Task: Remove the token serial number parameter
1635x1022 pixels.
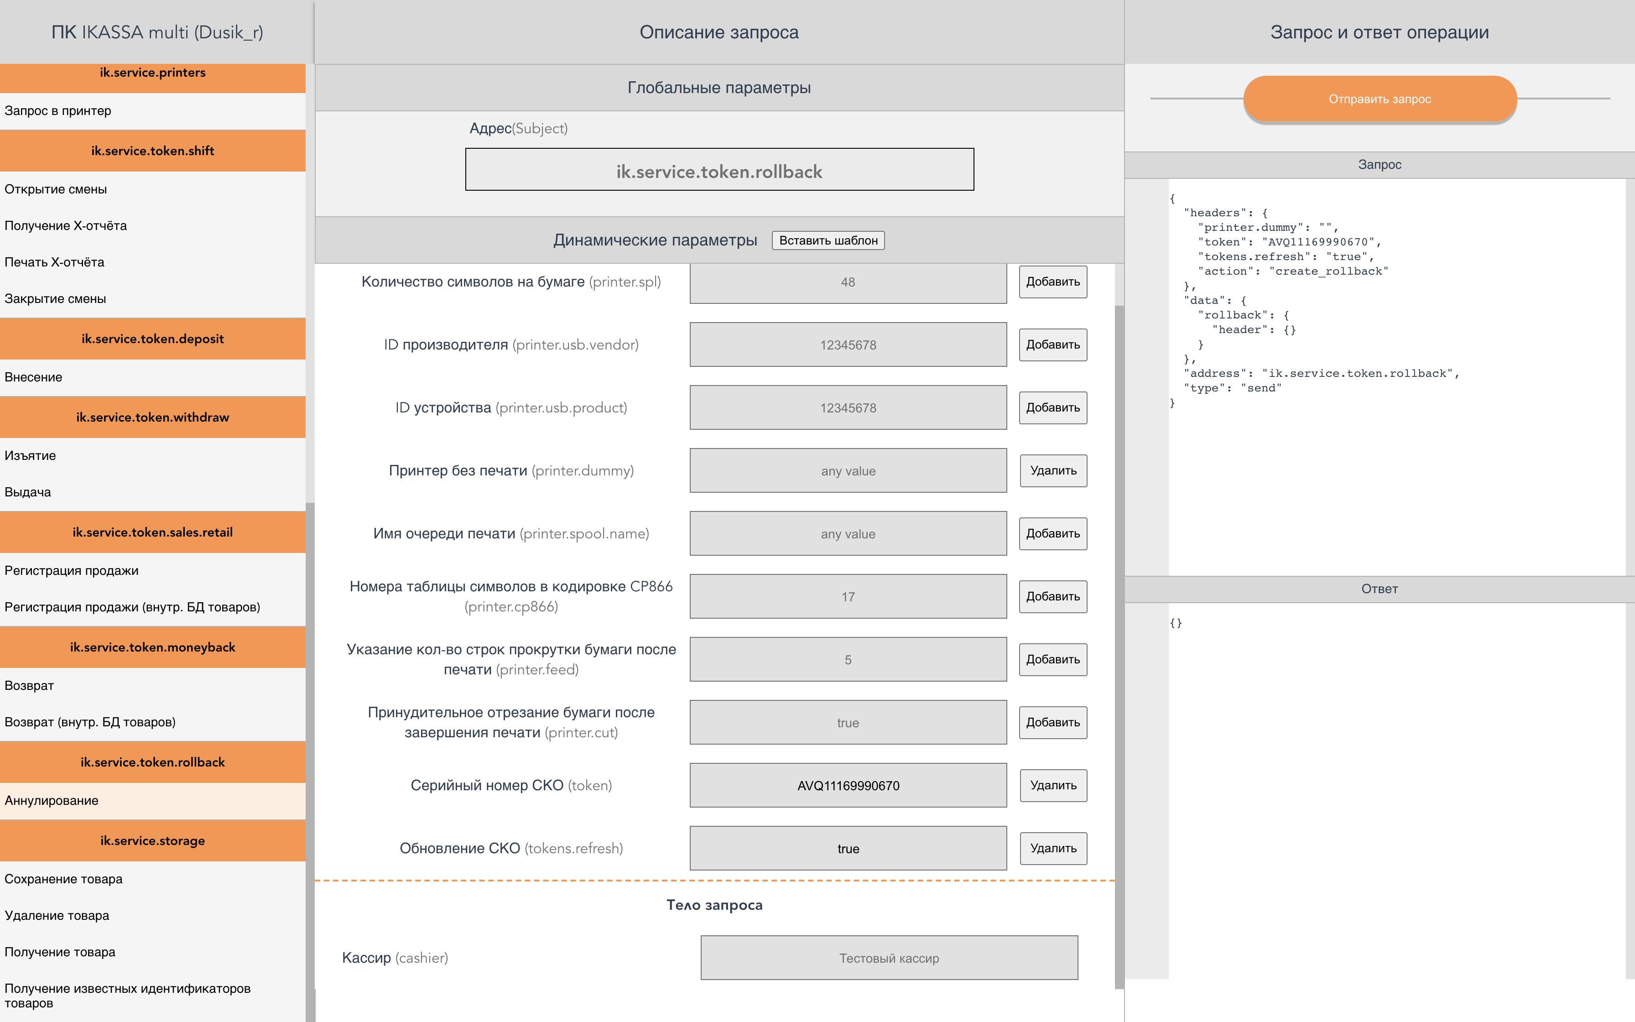Action: pos(1052,785)
